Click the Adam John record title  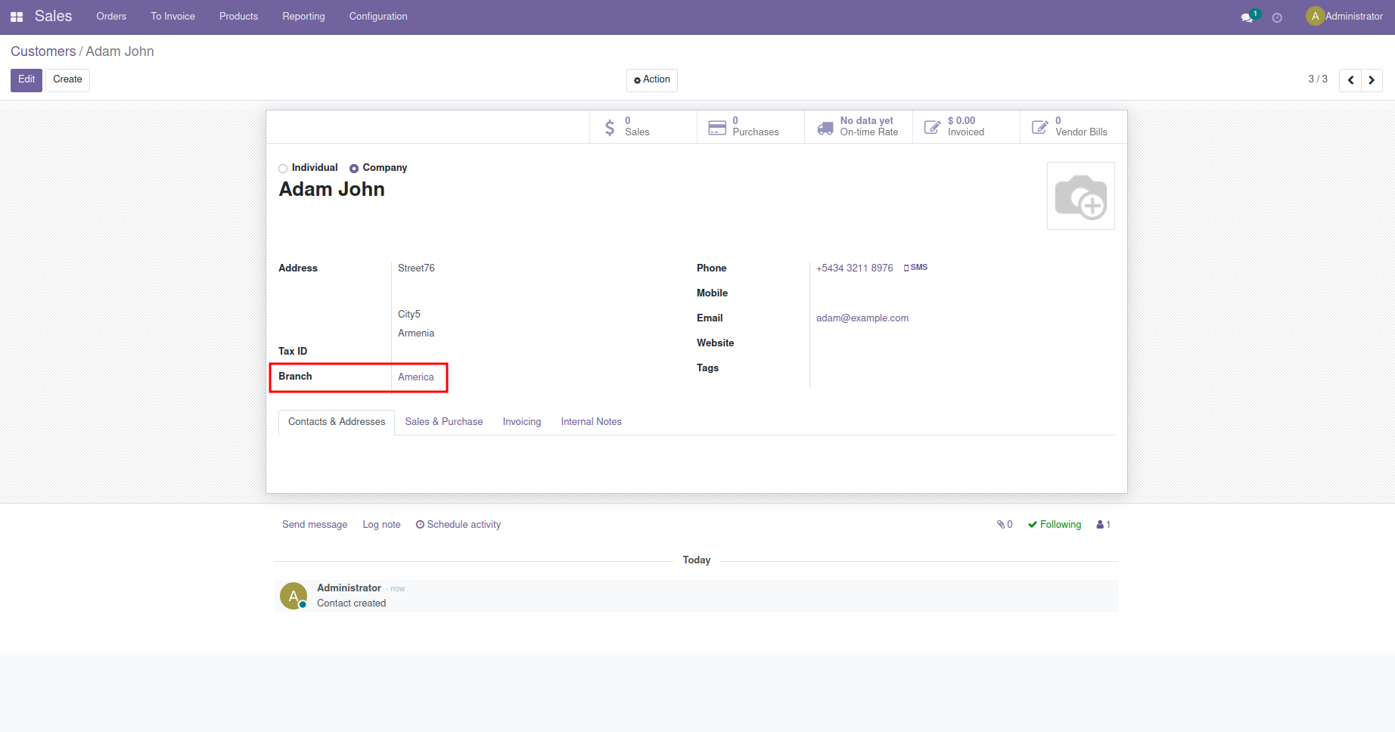pyautogui.click(x=332, y=189)
